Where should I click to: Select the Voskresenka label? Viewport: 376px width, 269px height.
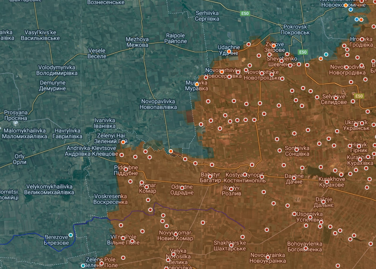pos(111,199)
